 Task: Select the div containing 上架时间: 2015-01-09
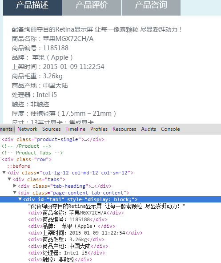85,233
